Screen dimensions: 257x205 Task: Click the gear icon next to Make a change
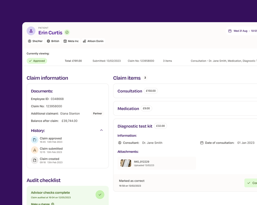coord(53,204)
